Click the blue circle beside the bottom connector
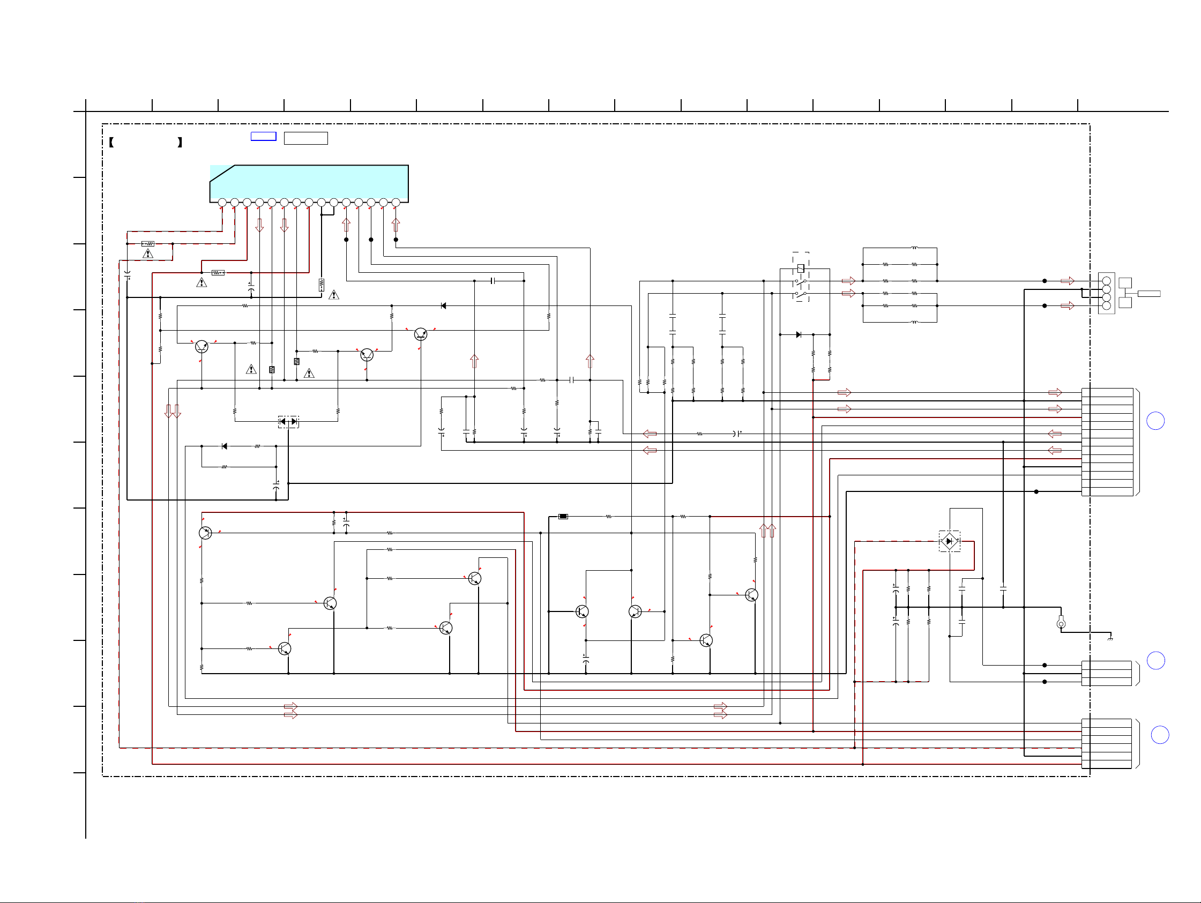 tap(1160, 735)
